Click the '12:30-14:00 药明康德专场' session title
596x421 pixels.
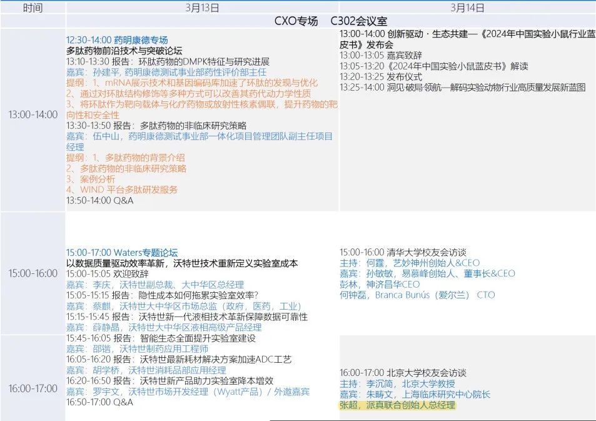[x=117, y=40]
